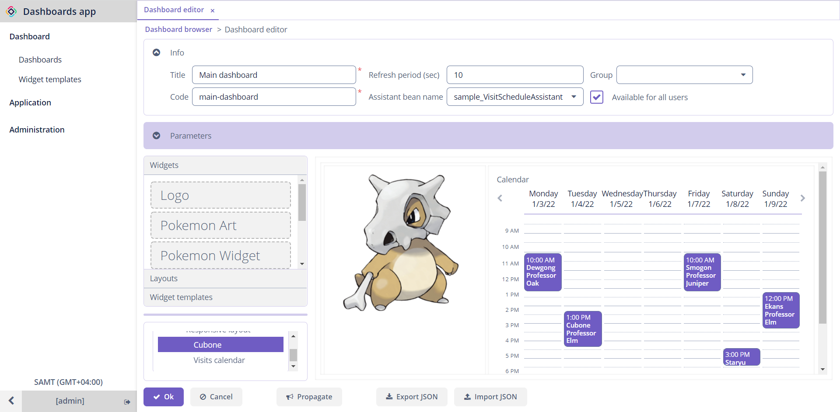Open the 3:00 PM Staryu event

point(742,357)
